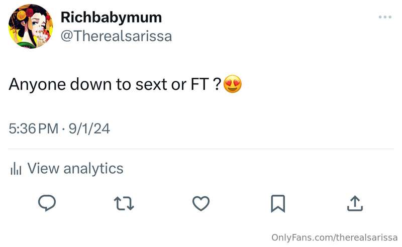Click the horizontal divider below the timestamp
402x247 pixels.
point(201,149)
